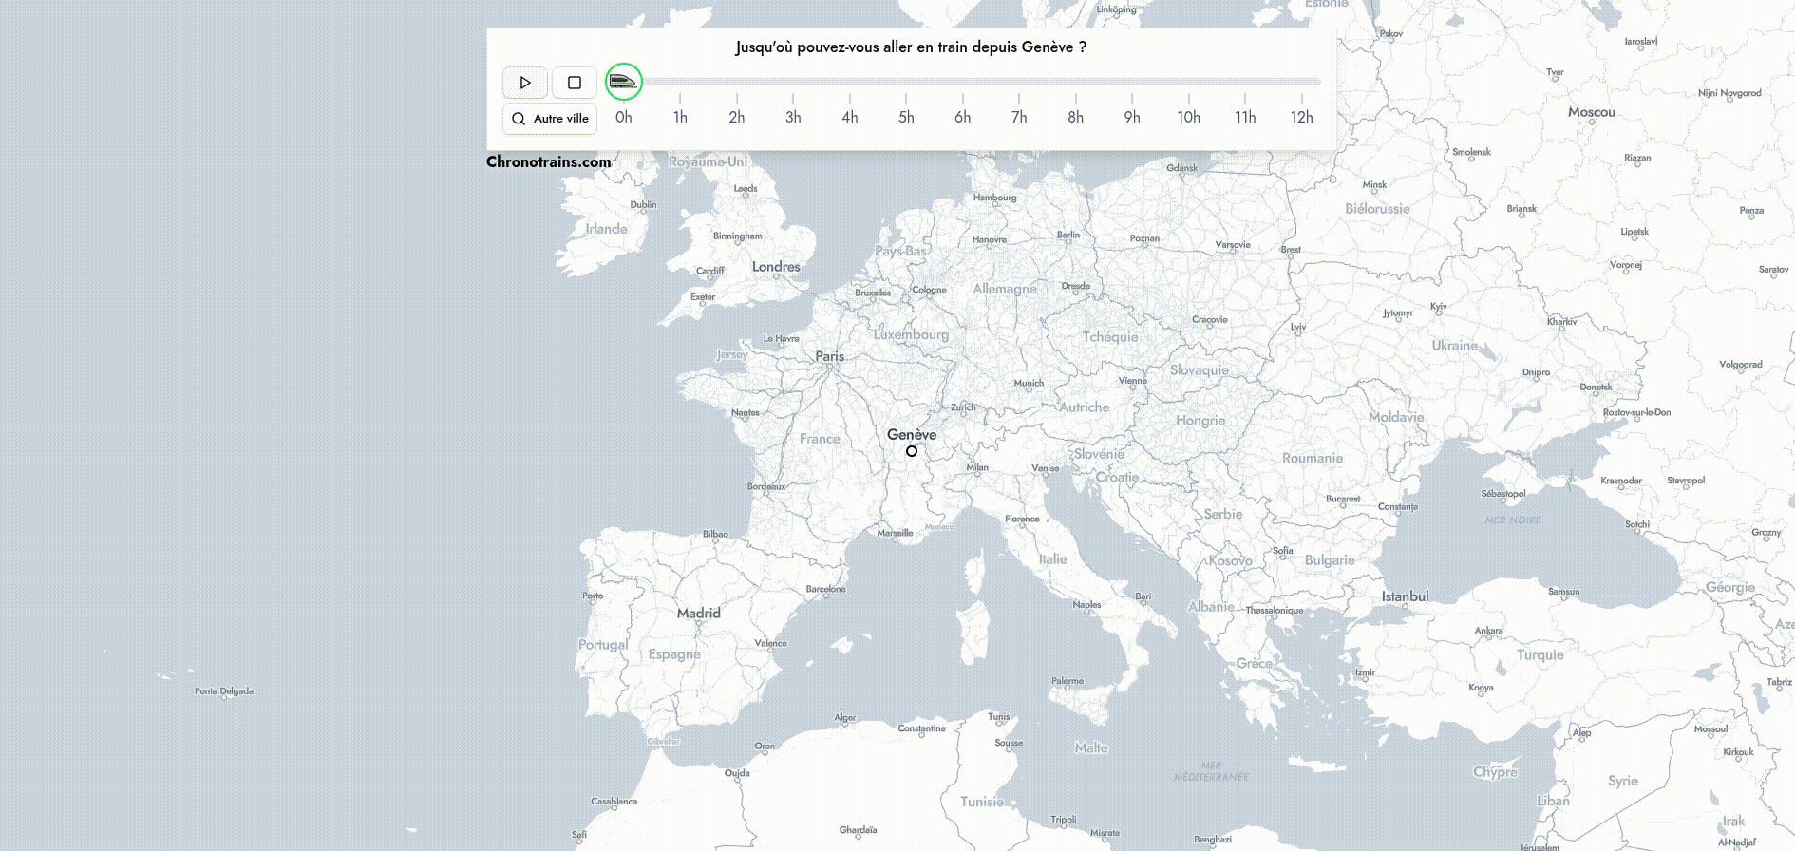Viewport: 1795px width, 851px height.
Task: Select Madrid on the map
Action: (698, 614)
